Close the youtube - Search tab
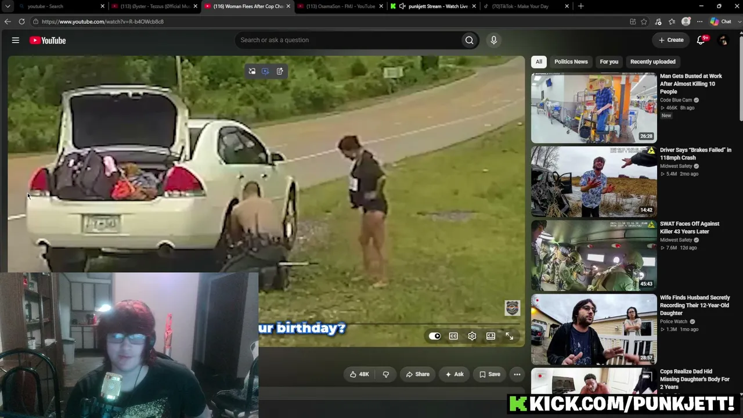The height and width of the screenshot is (418, 743). pos(103,6)
